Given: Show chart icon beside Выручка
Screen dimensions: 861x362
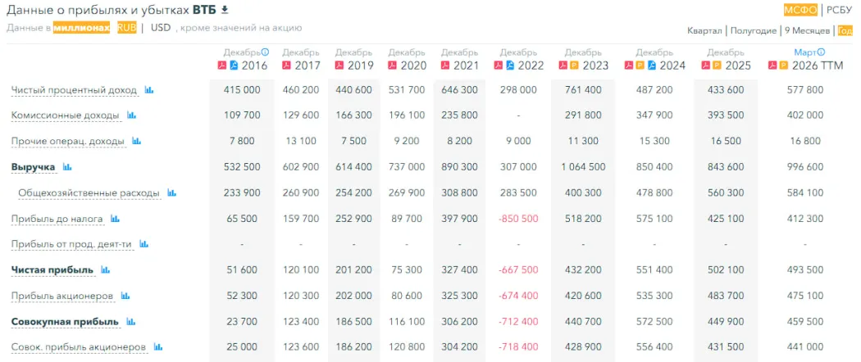Looking at the screenshot, I should (68, 167).
